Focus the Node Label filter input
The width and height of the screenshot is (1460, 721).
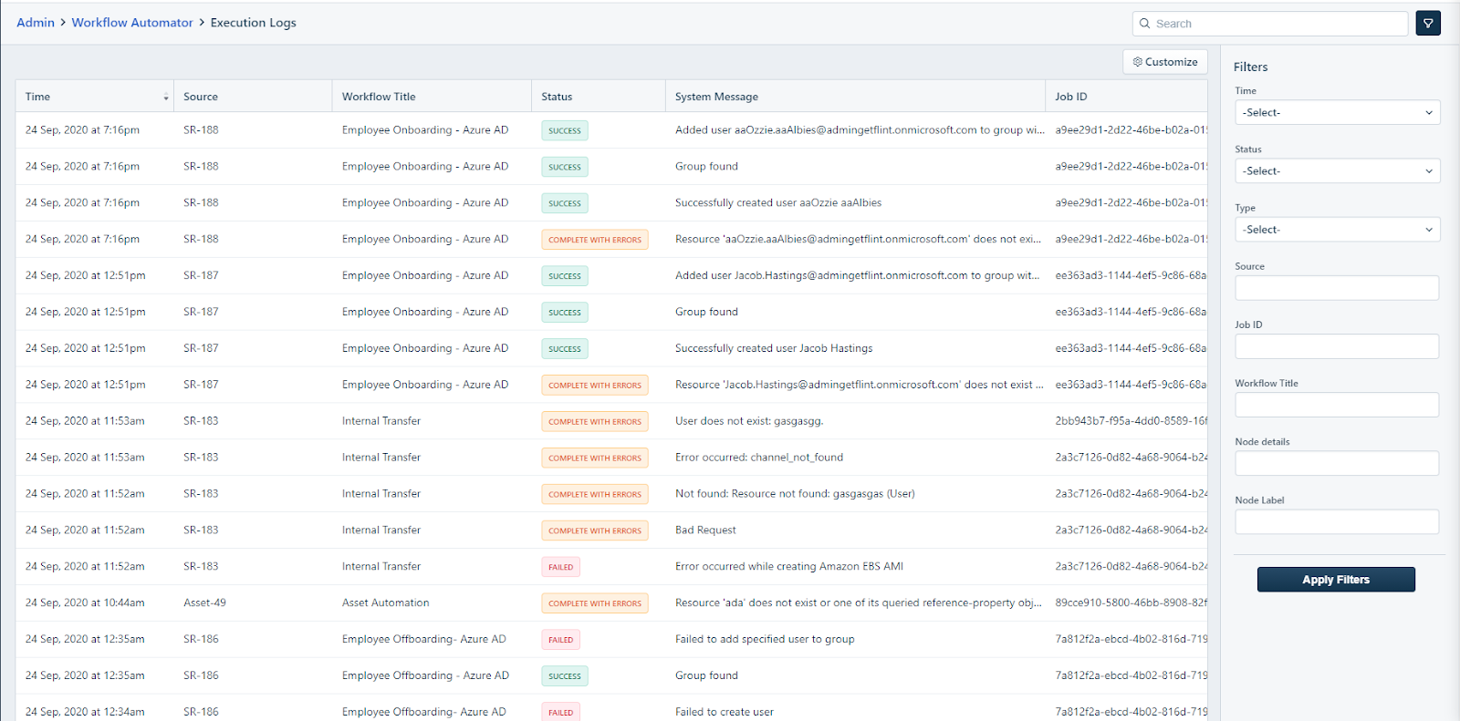point(1337,521)
